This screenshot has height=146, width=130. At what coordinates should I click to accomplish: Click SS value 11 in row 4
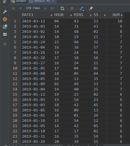[x=100, y=37]
